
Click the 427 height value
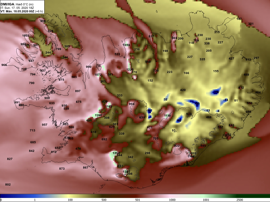pyautogui.click(x=231, y=58)
